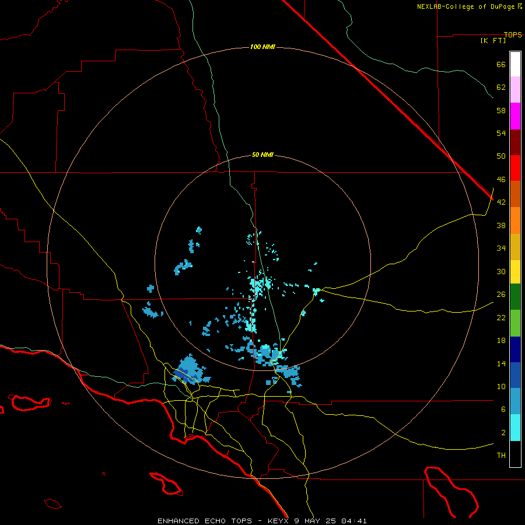525x525 pixels.
Task: Pick the light orange legend swatch
Action: (515, 220)
